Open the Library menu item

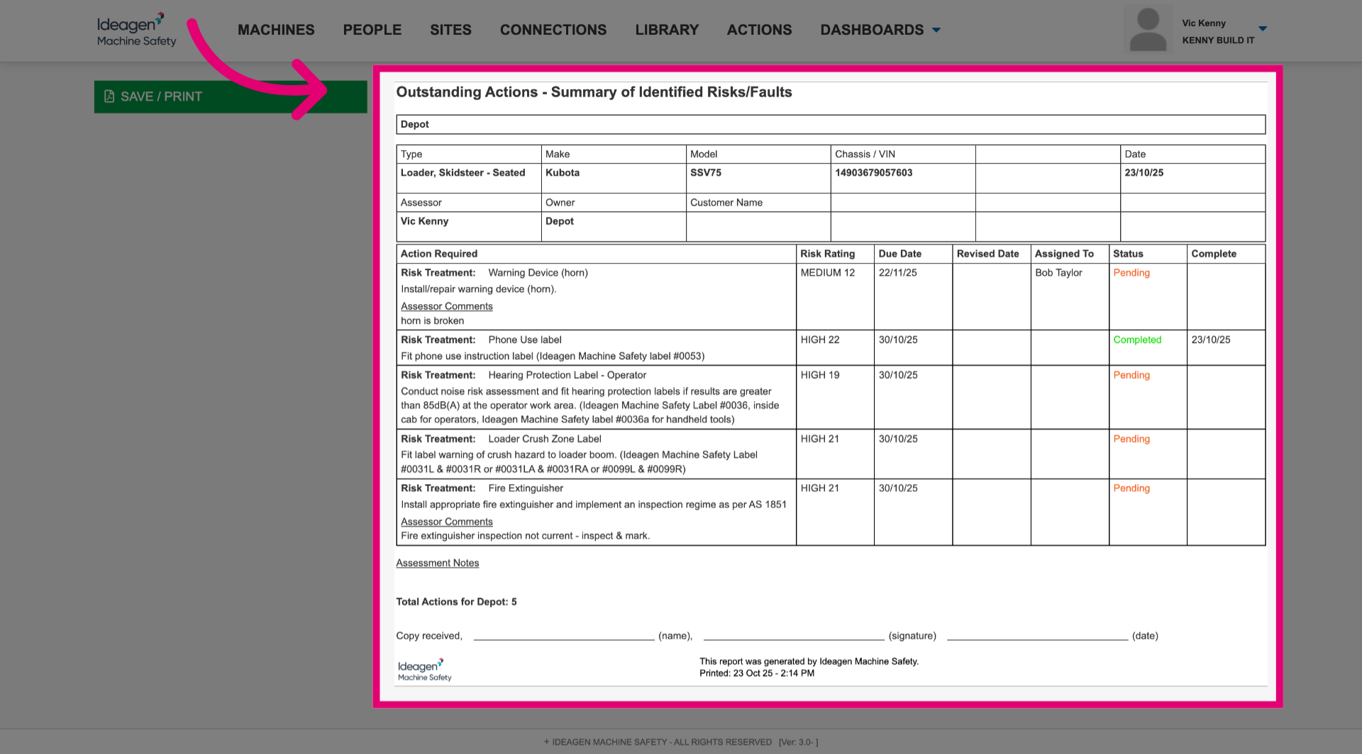click(667, 30)
